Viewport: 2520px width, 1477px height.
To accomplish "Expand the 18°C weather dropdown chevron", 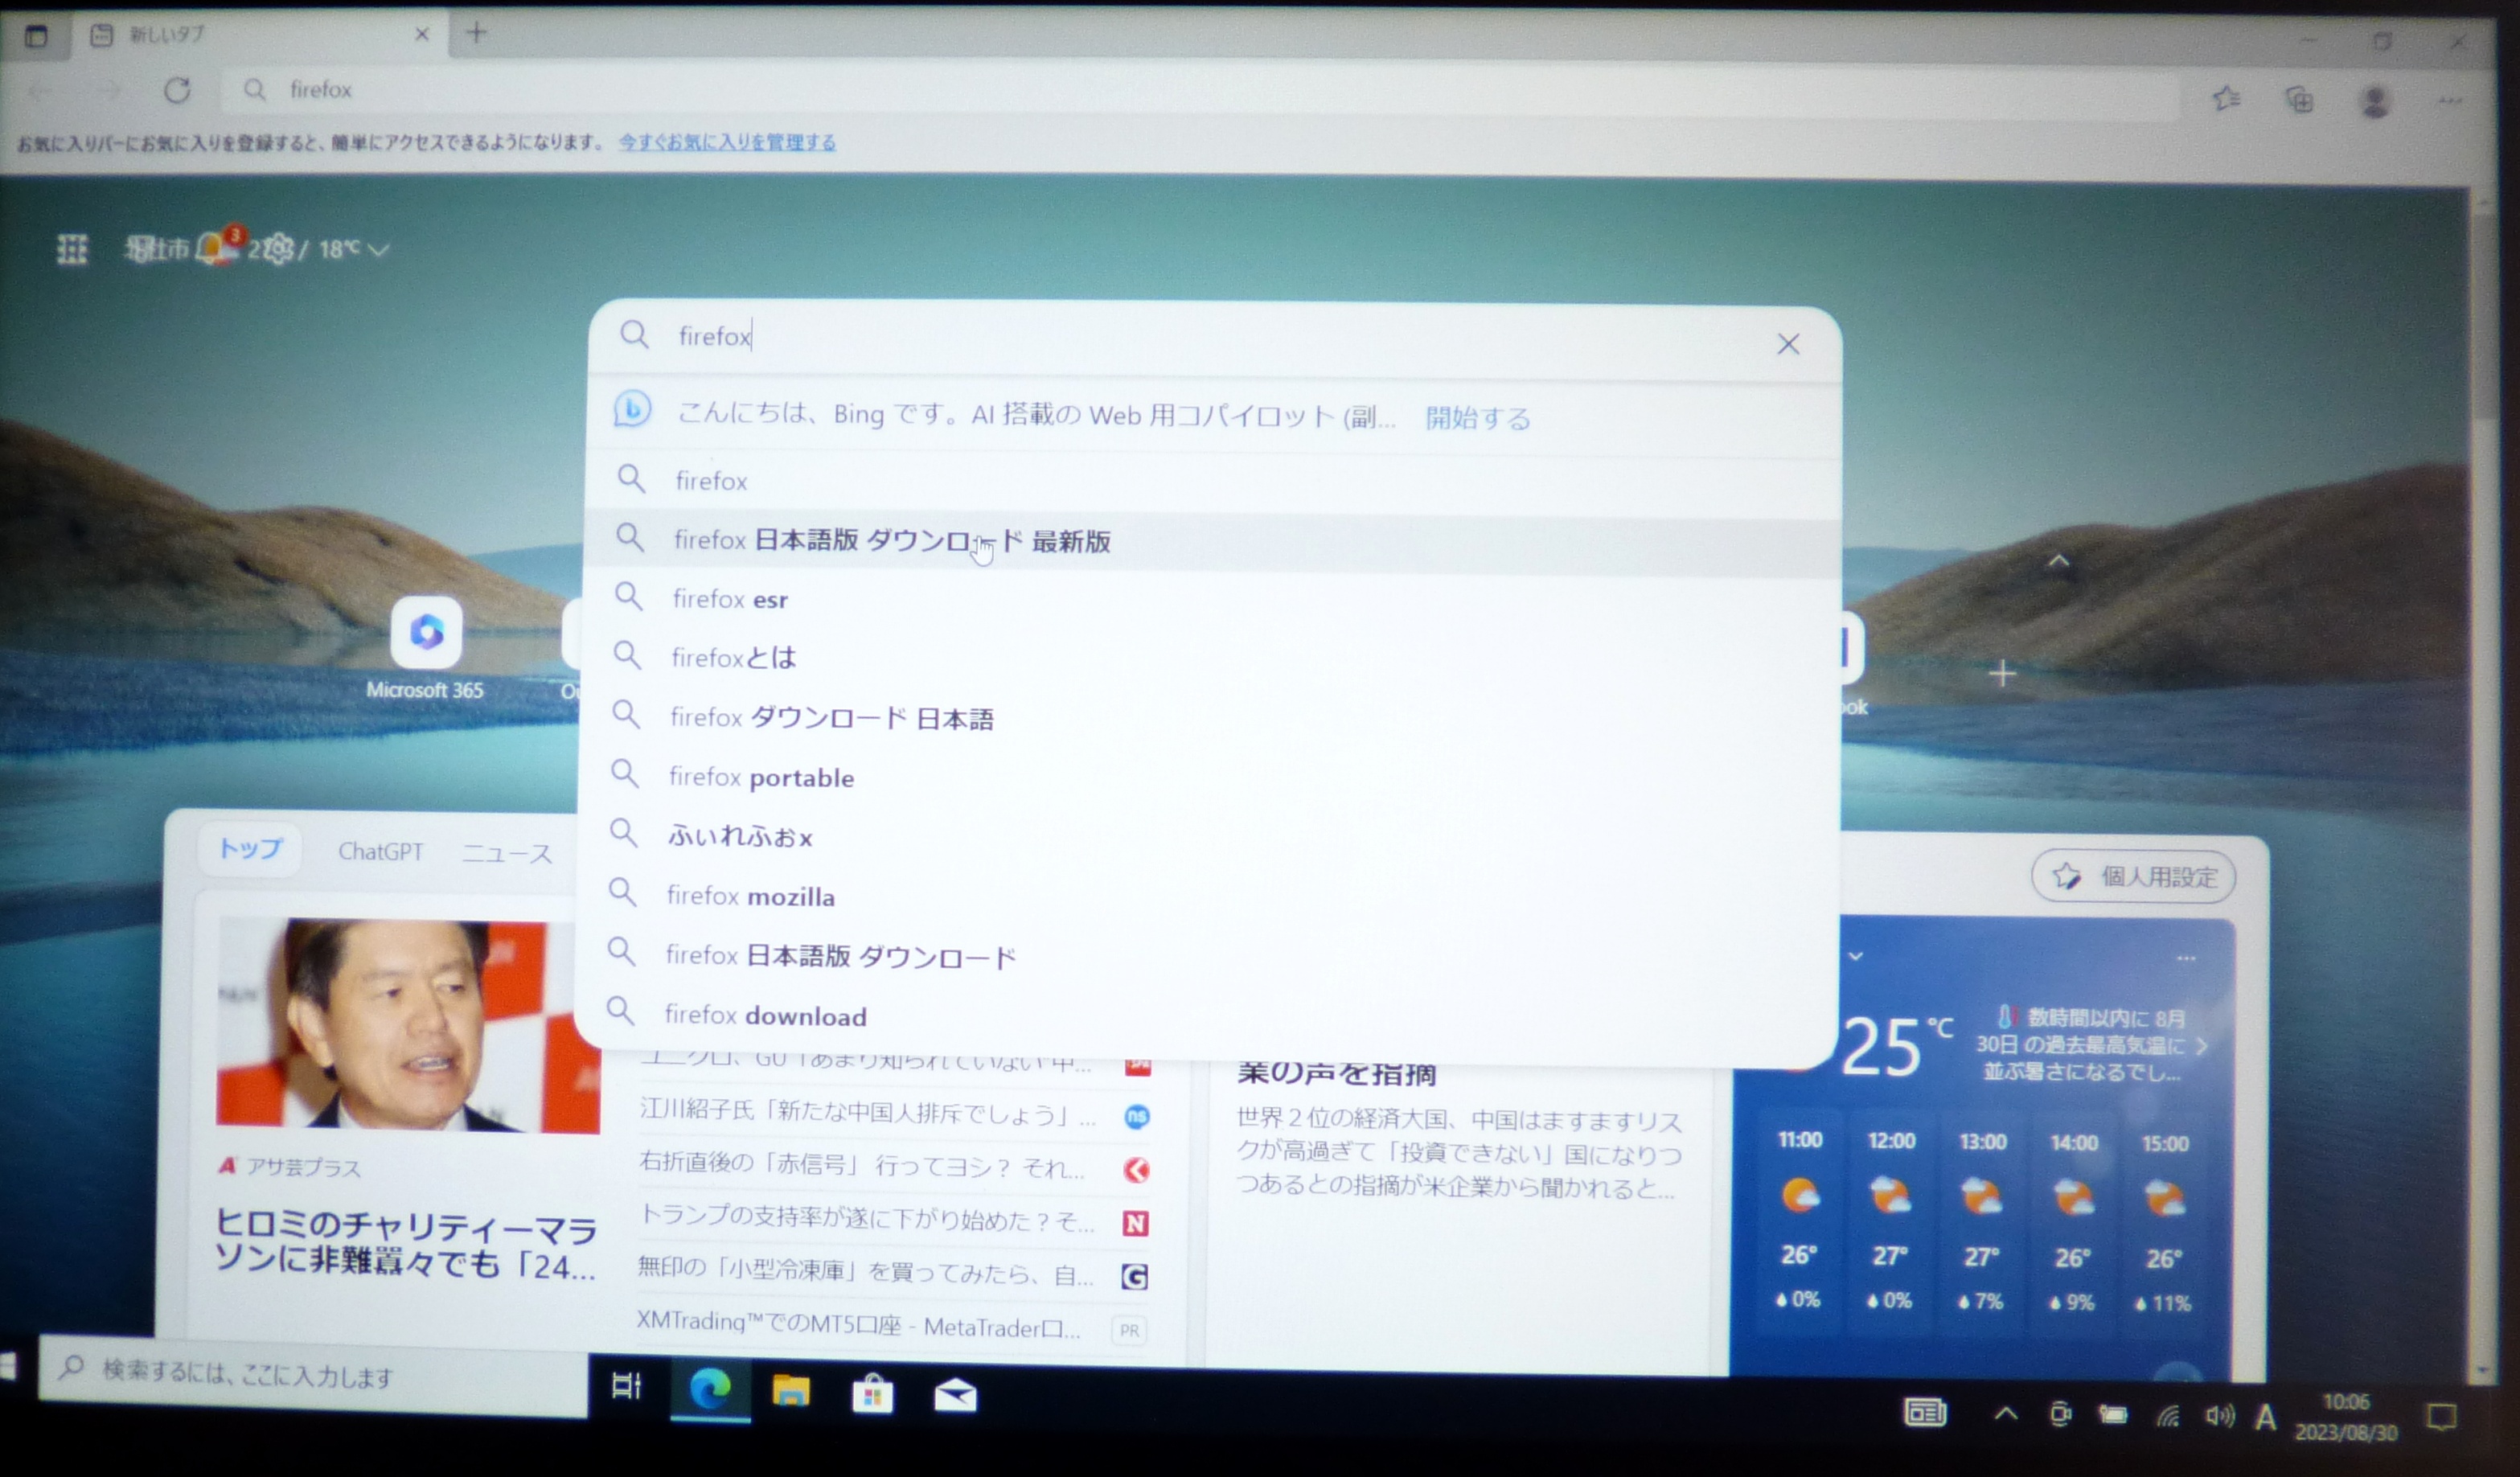I will click(x=379, y=249).
